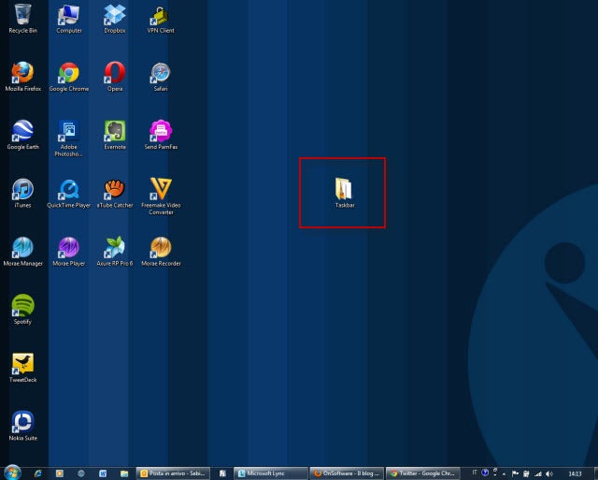The width and height of the screenshot is (598, 480).
Task: Select the aTube Catcher shortcut
Action: click(115, 193)
